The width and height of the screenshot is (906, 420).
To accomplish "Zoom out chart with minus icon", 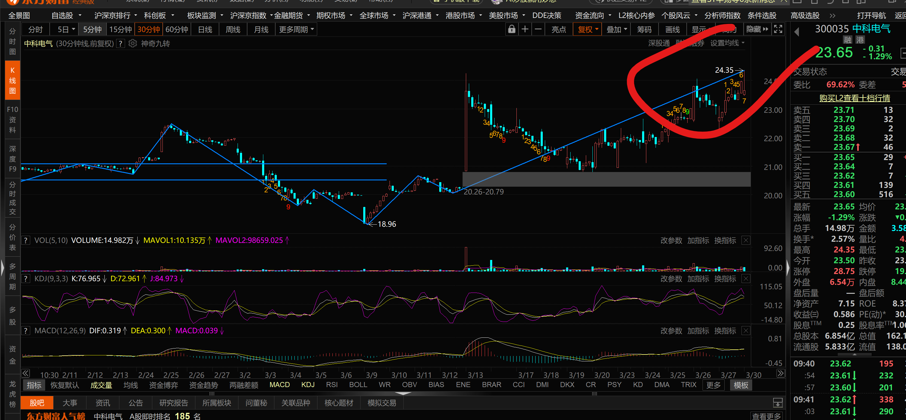I will [x=538, y=29].
